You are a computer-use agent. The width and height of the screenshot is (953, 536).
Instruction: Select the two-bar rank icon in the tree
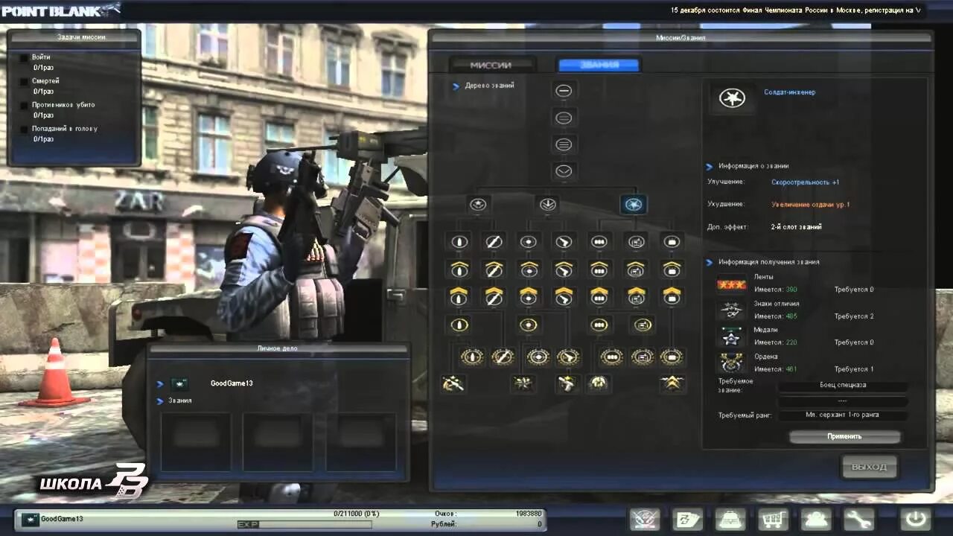[x=564, y=118]
